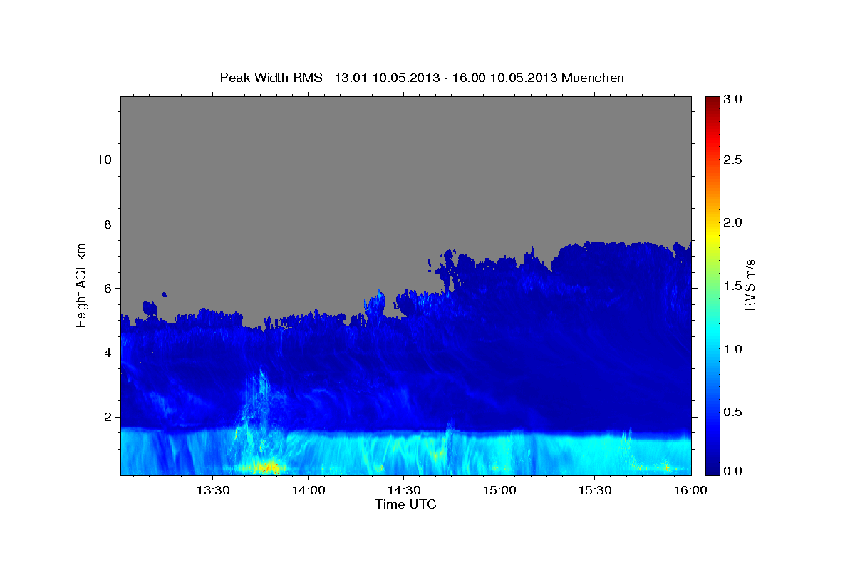Click the 'Muenchen' station name in title
The height and width of the screenshot is (570, 855).
tap(593, 78)
